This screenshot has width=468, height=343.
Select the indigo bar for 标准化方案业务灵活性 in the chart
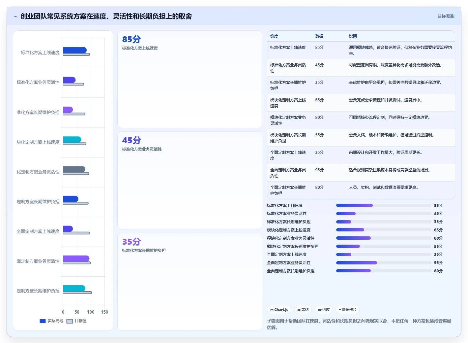pyautogui.click(x=69, y=80)
